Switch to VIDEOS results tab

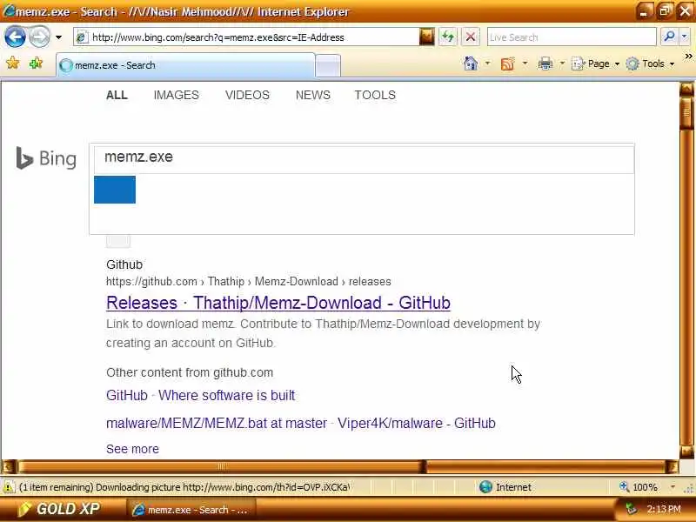pyautogui.click(x=247, y=95)
